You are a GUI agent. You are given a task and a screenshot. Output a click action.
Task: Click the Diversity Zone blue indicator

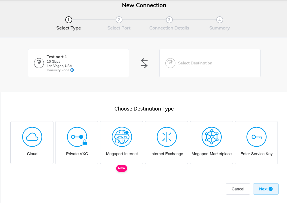[72, 70]
